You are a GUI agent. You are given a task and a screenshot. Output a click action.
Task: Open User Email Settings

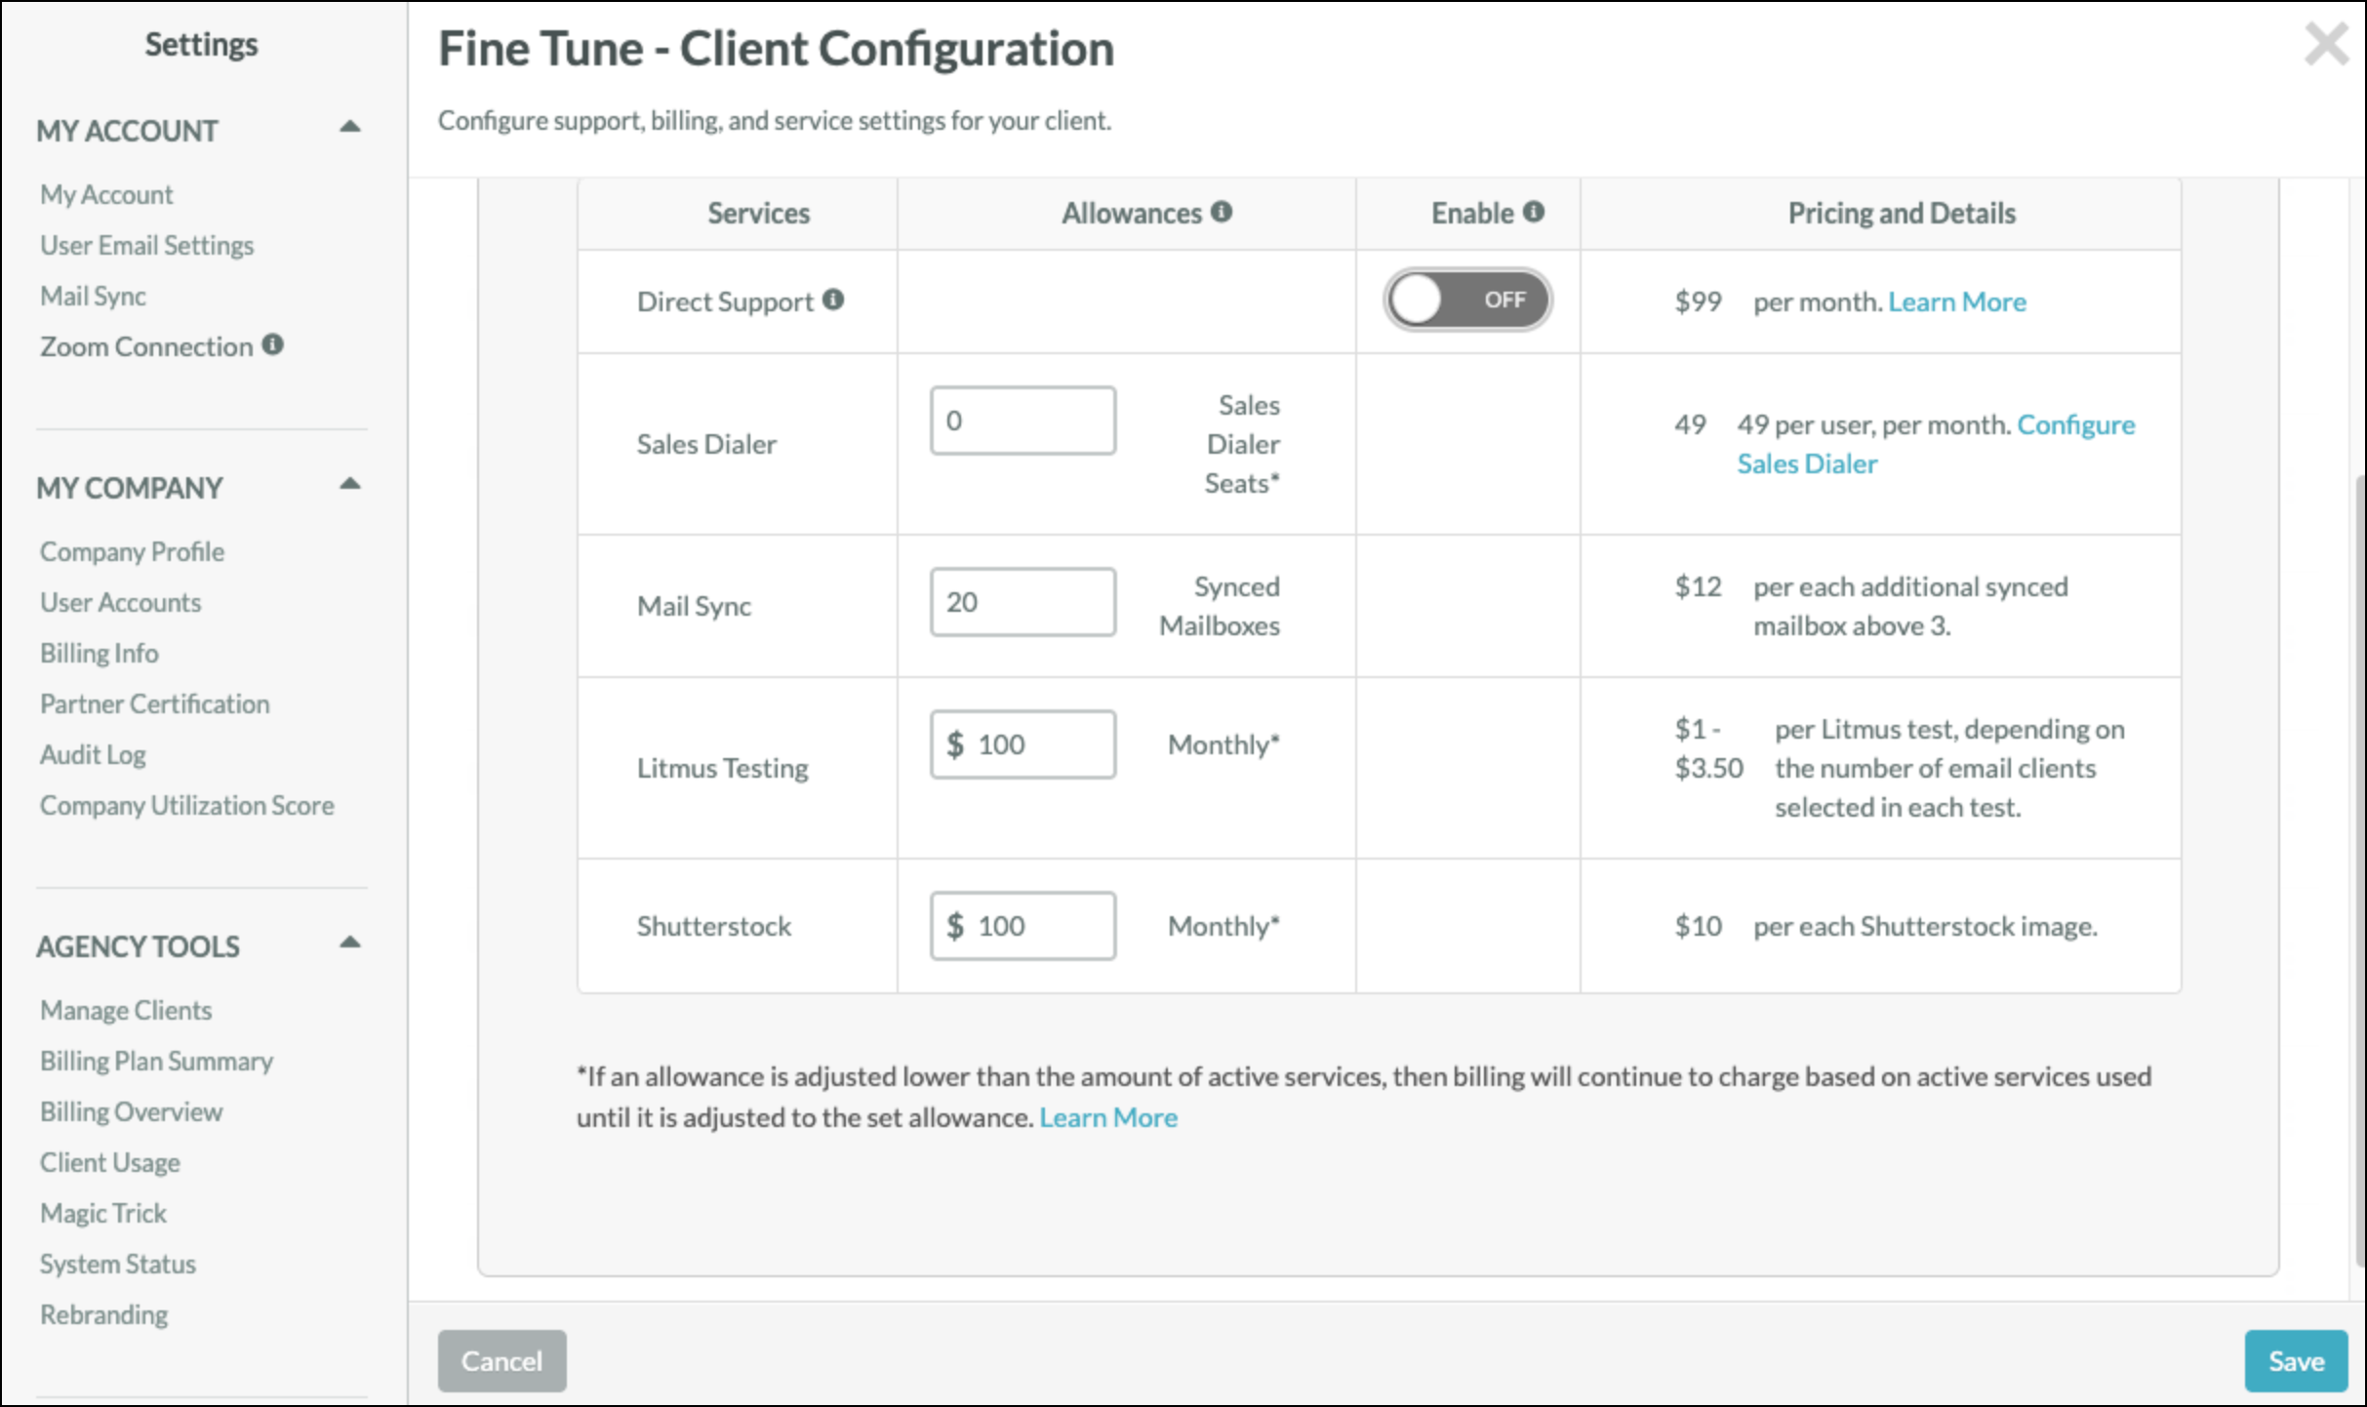pos(147,245)
